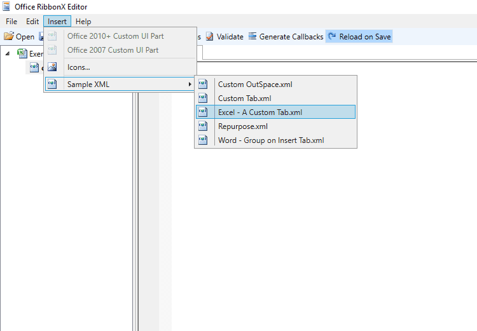Choose the Icons... menu entry
Image resolution: width=477 pixels, height=331 pixels.
coord(120,67)
